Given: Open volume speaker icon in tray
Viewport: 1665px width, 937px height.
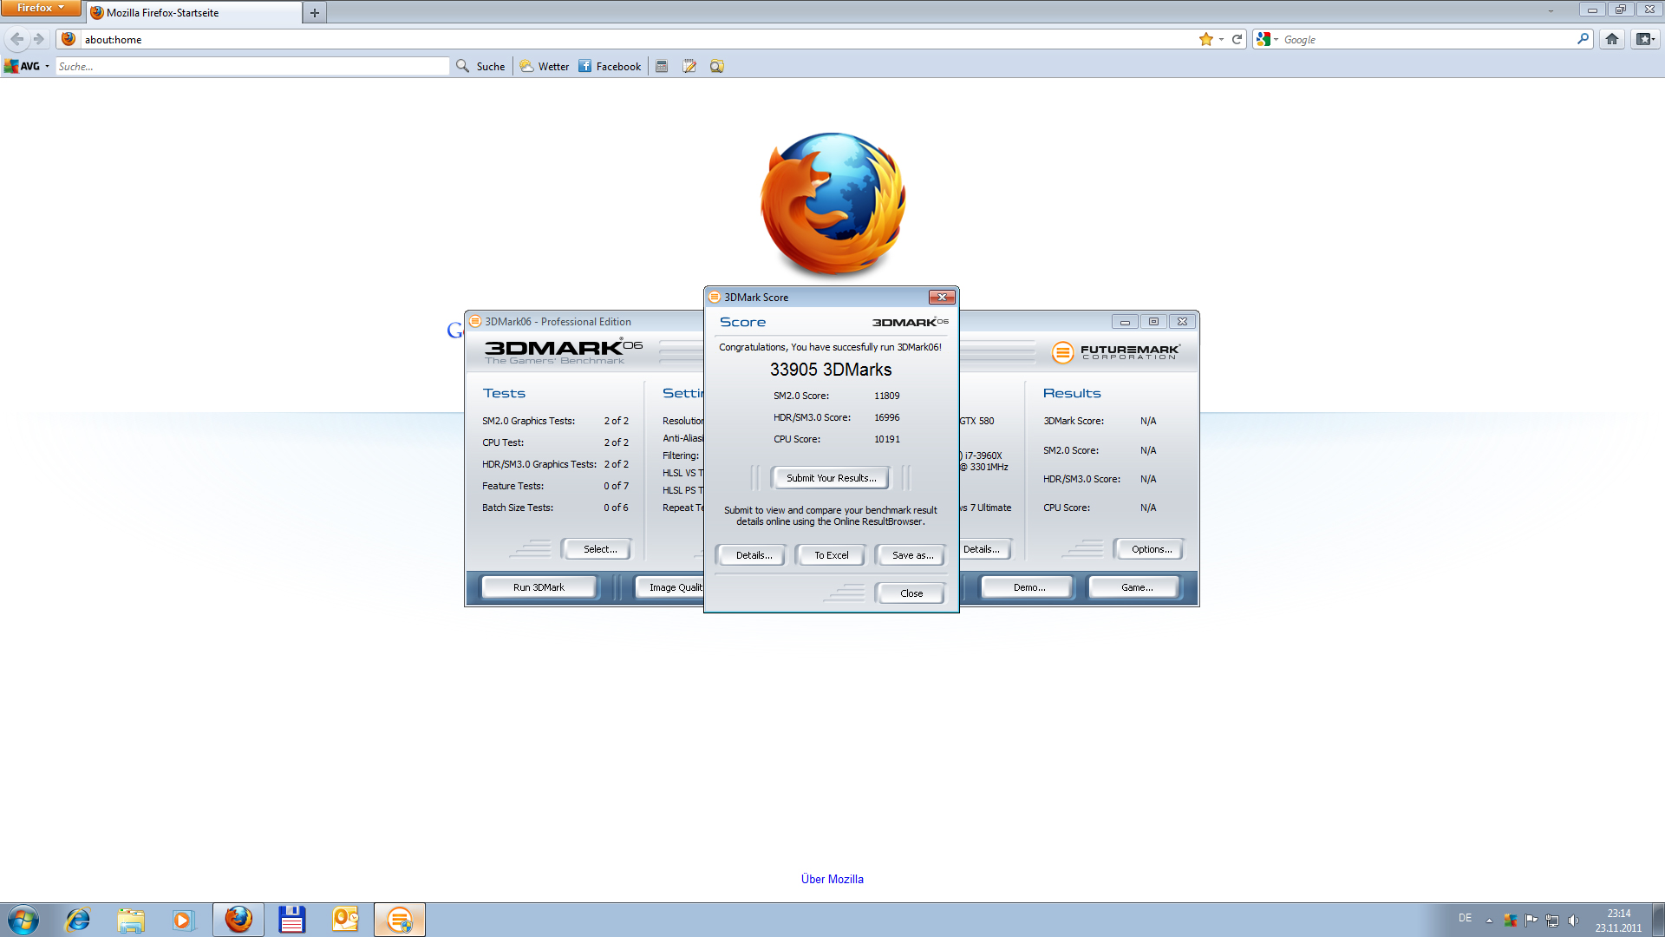Looking at the screenshot, I should tap(1573, 921).
